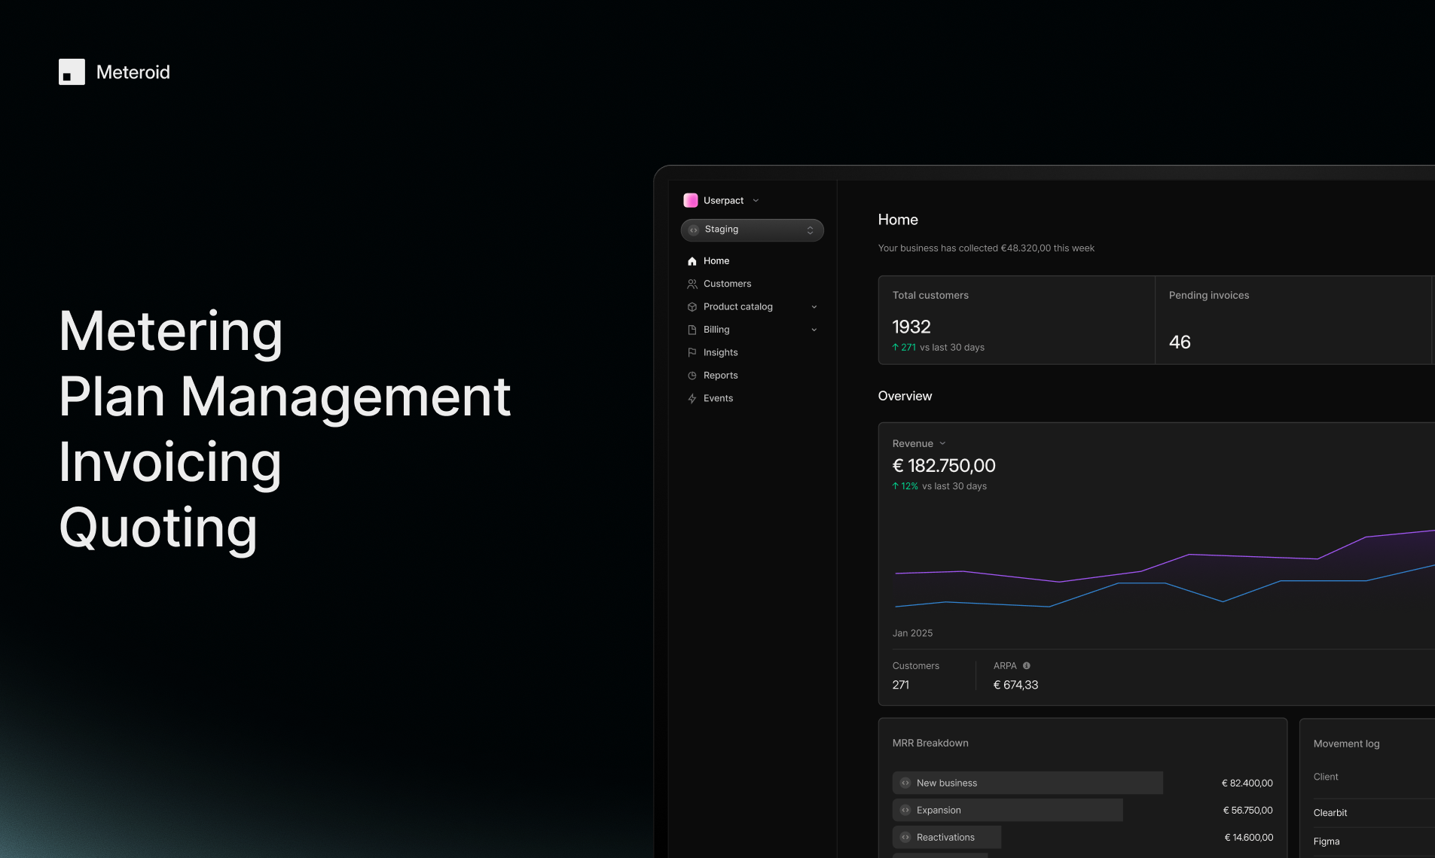Click the pink Userpact workspace avatar

691,200
